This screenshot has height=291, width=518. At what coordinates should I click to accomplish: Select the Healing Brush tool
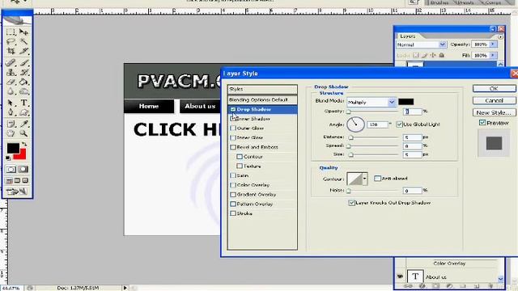11,62
